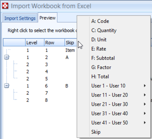
Task: Choose 'A: Code' from the context menu
Action: point(114,21)
